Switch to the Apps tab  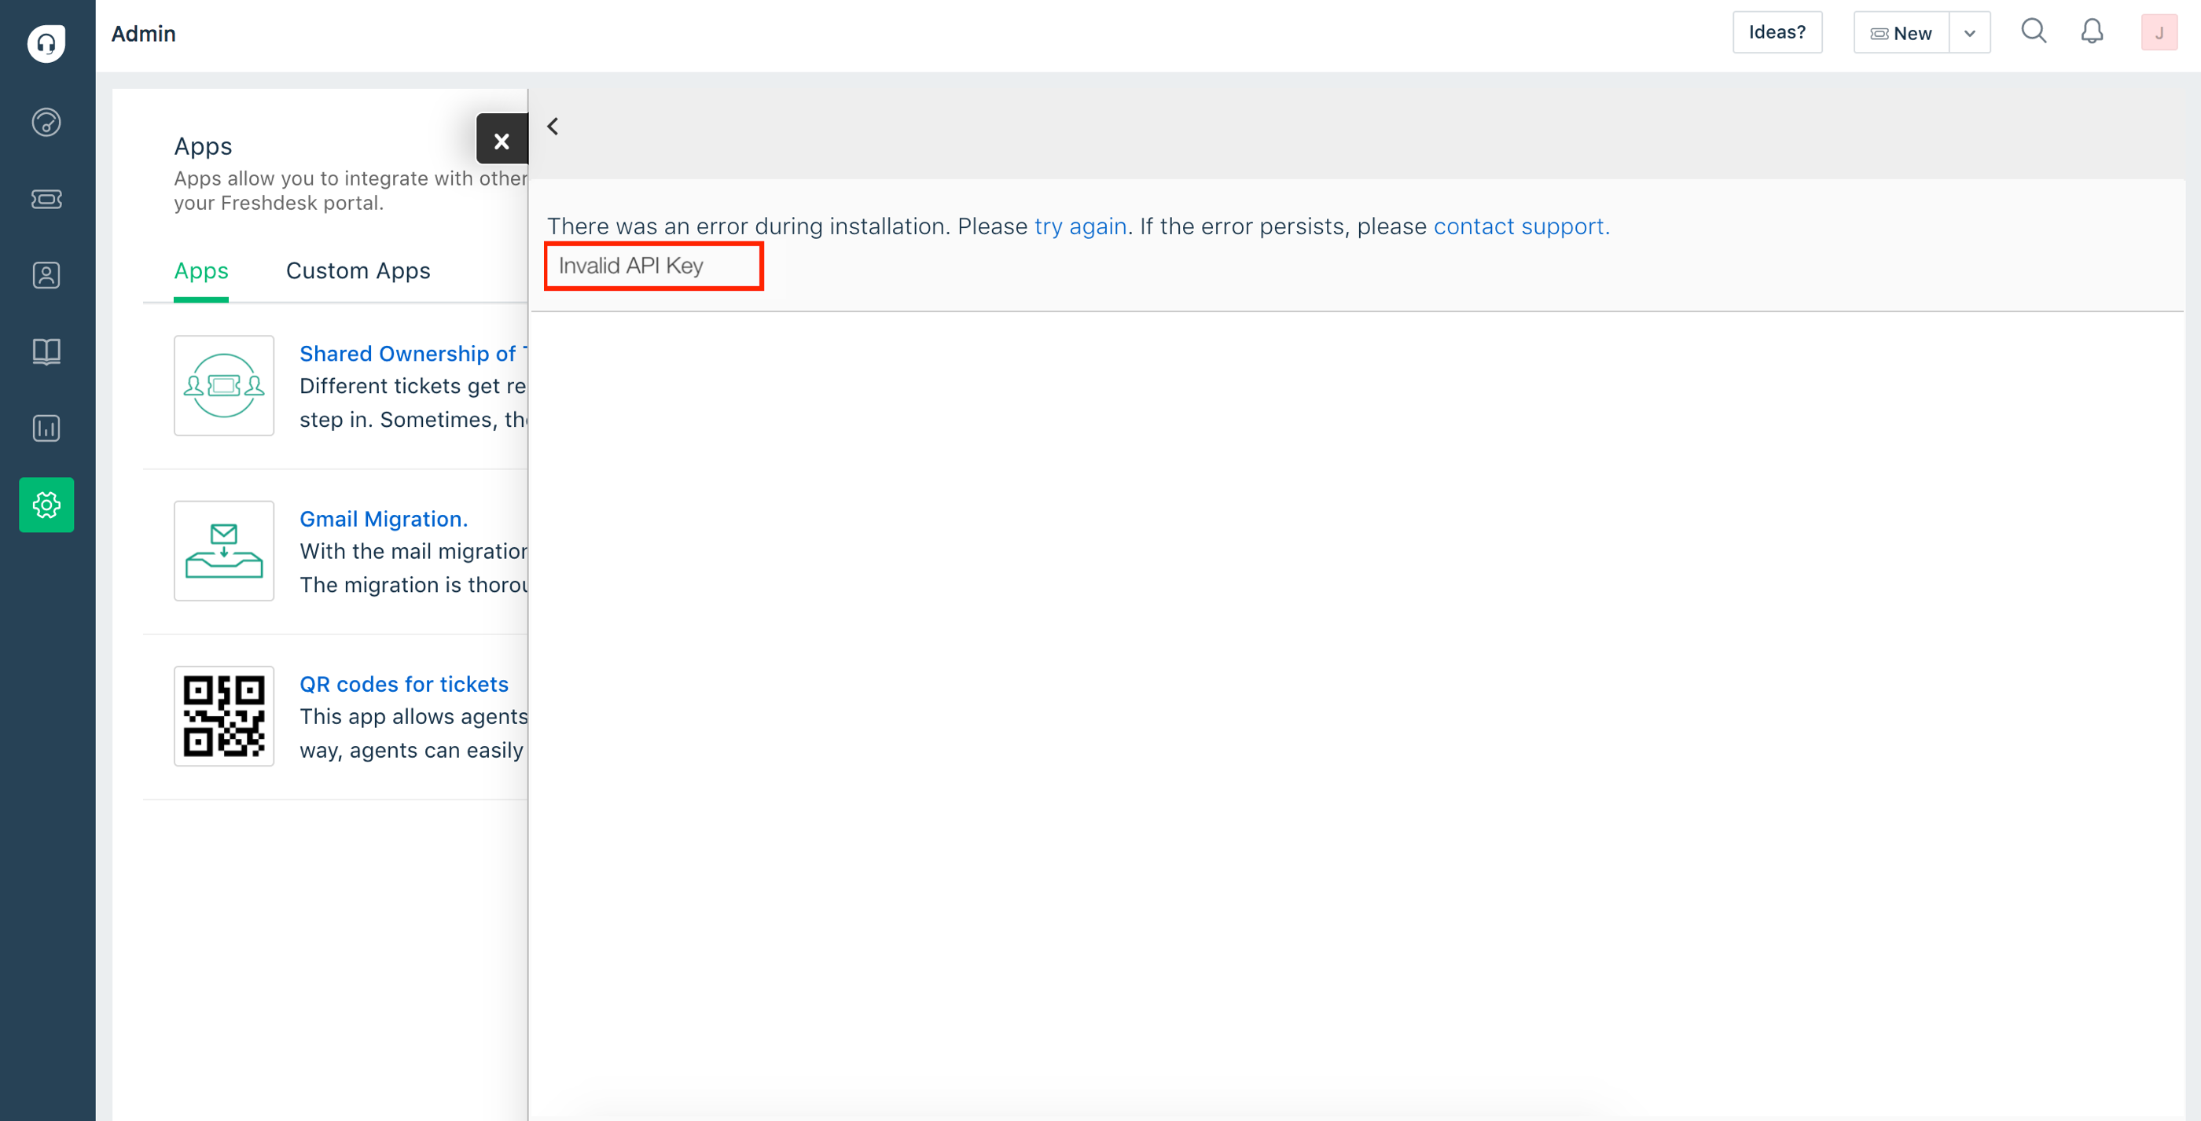tap(200, 271)
